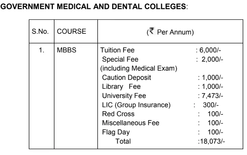Select the University Fee label

tap(119, 95)
